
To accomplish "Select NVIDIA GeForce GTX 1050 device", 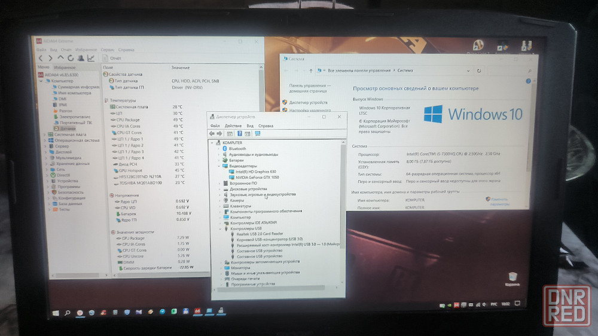I will click(x=253, y=178).
